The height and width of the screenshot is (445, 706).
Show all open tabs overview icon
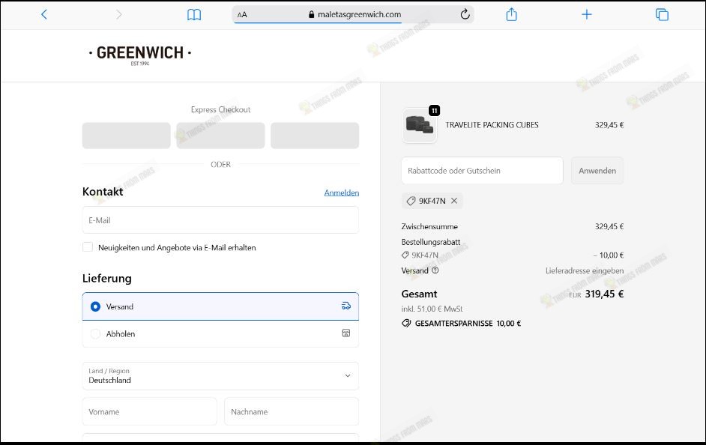(x=662, y=14)
